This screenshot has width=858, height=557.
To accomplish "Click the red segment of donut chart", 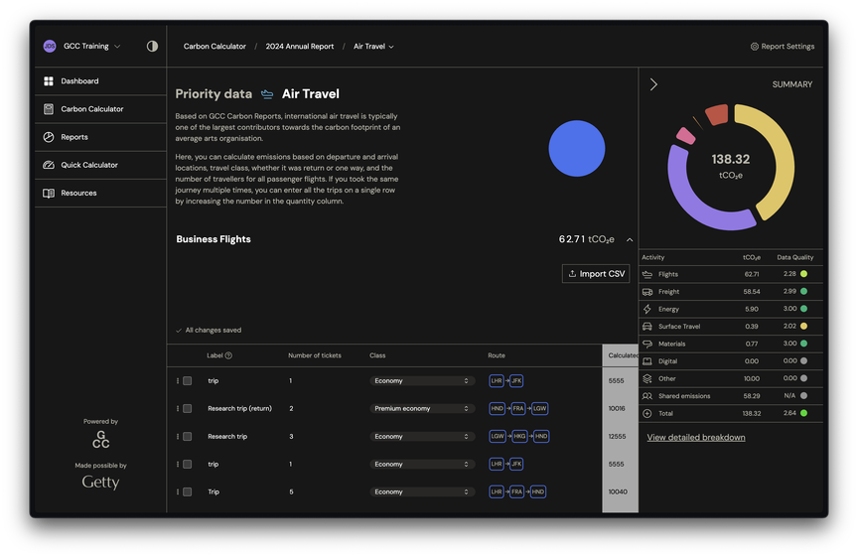I will point(717,114).
